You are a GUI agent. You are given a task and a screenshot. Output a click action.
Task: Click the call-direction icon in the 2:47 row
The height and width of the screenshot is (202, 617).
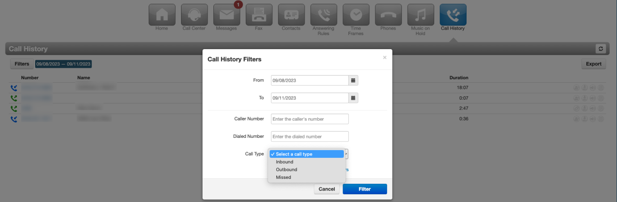(14, 108)
